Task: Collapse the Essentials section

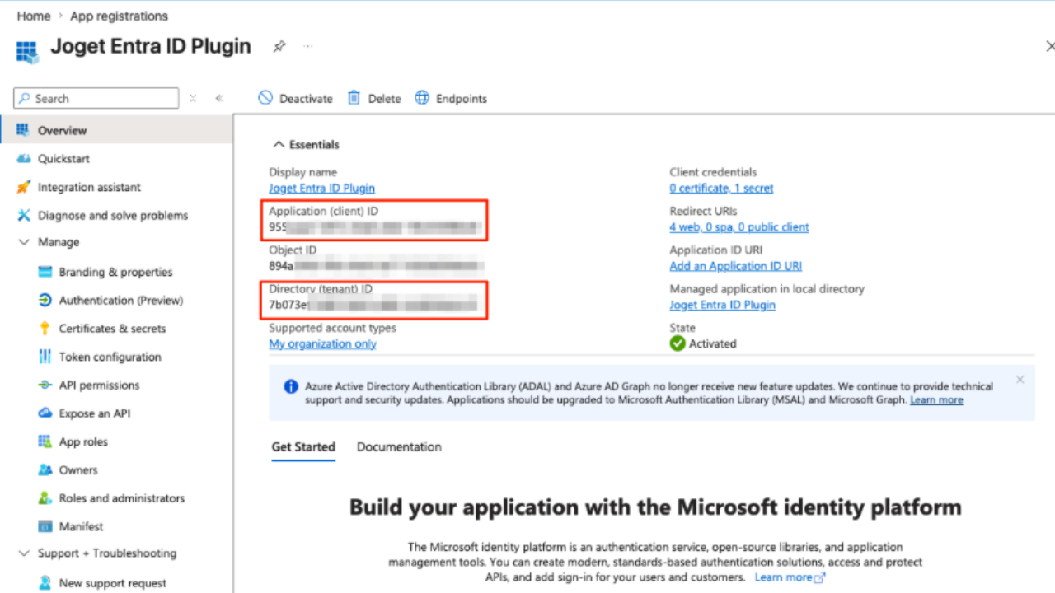Action: coord(306,145)
